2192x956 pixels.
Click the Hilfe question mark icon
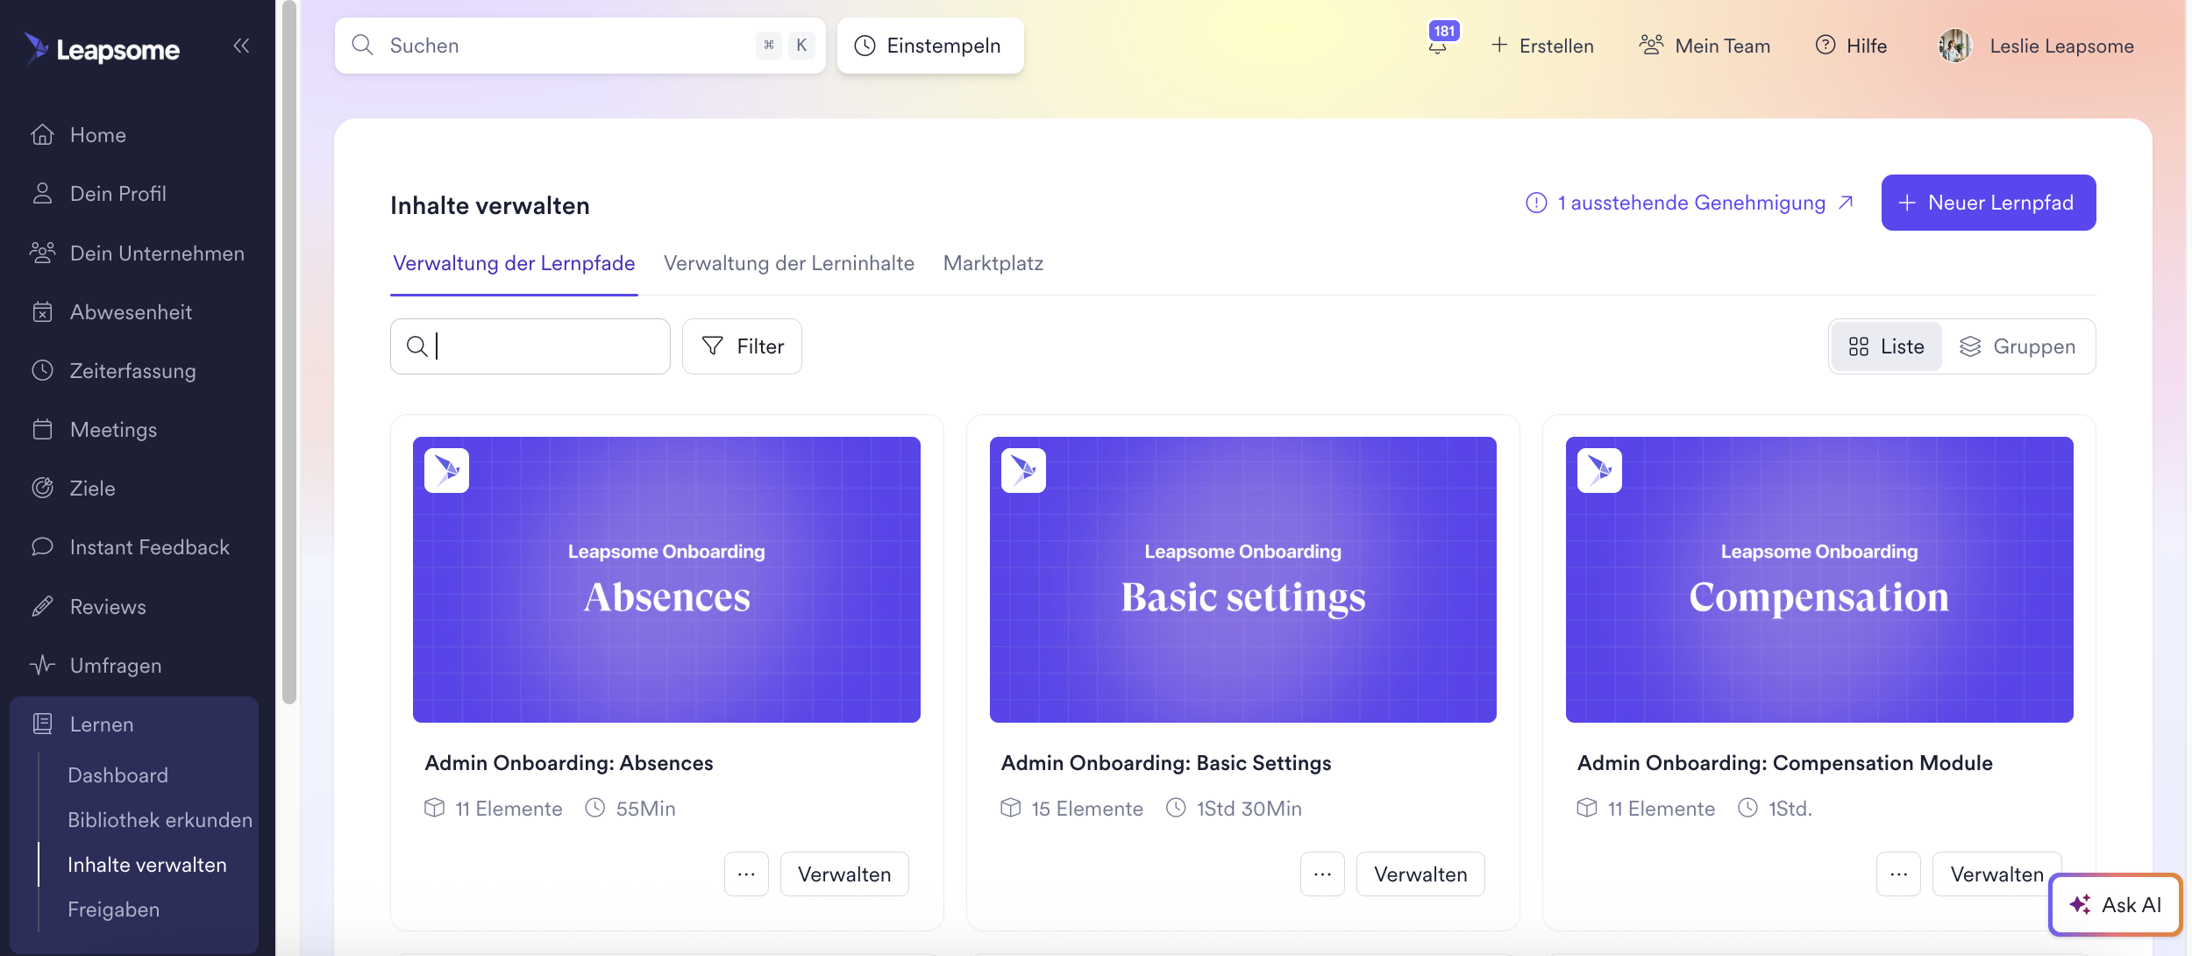pyautogui.click(x=1825, y=45)
